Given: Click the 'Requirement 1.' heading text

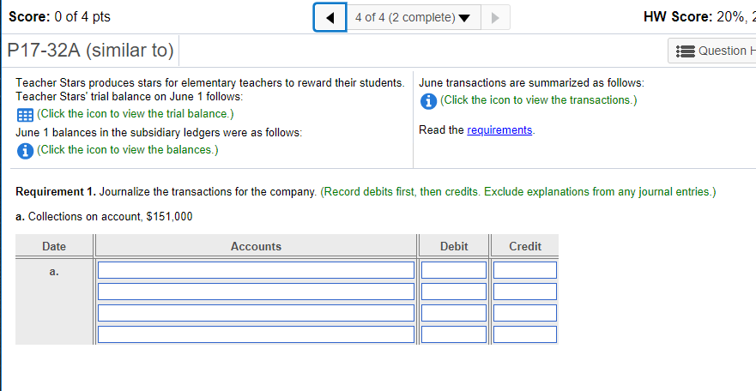Looking at the screenshot, I should tap(56, 192).
